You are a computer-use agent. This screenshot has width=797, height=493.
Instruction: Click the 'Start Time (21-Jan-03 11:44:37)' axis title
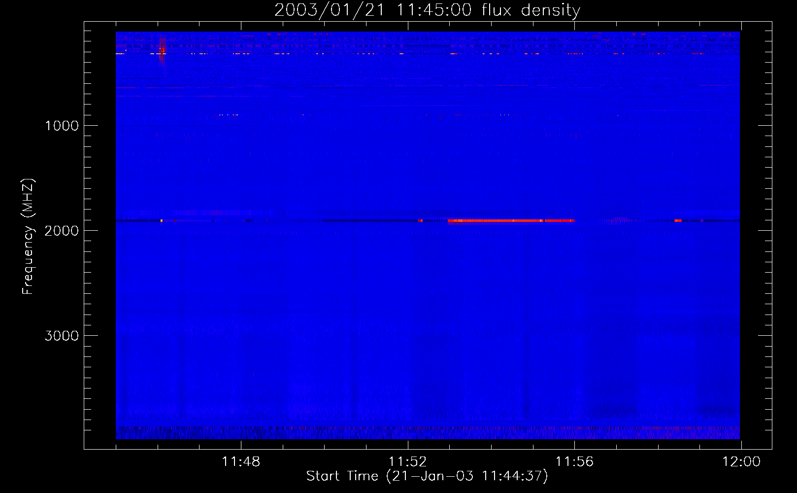click(x=427, y=476)
